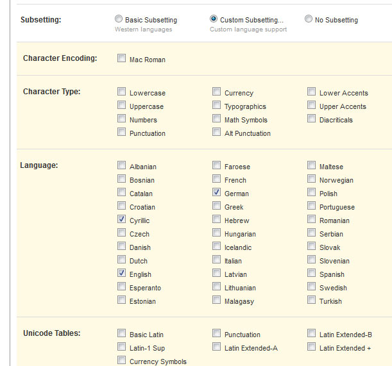Tick the Greek language checkbox
Screen dimensions: 392x366
[x=216, y=206]
